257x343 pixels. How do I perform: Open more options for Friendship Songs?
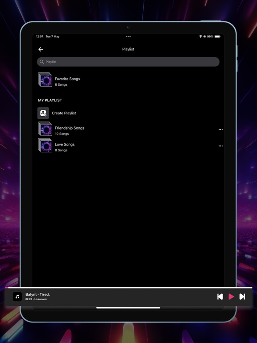coord(220,130)
